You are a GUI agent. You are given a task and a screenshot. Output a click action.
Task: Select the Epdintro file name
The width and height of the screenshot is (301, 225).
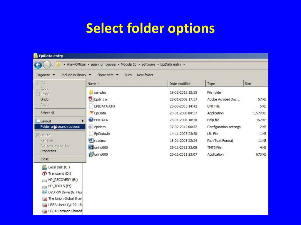[101, 99]
